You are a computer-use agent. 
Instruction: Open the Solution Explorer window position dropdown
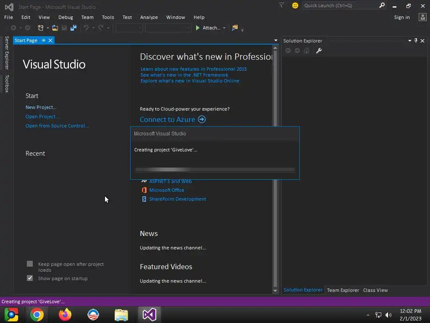coord(410,41)
